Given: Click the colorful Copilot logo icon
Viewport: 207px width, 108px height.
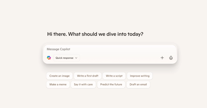Looking at the screenshot, I should tap(49, 58).
